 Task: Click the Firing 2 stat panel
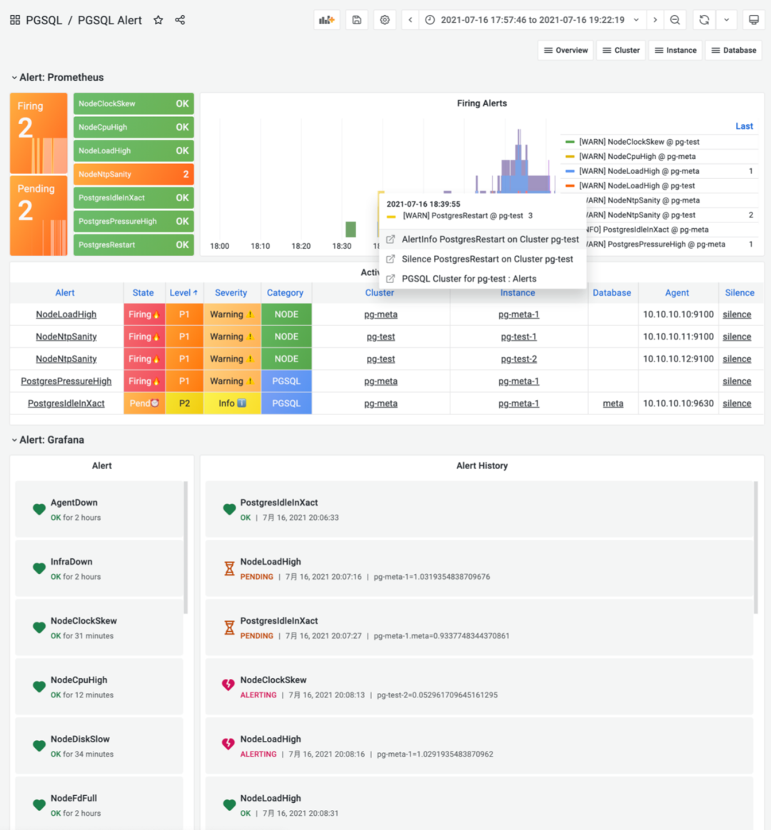click(39, 133)
